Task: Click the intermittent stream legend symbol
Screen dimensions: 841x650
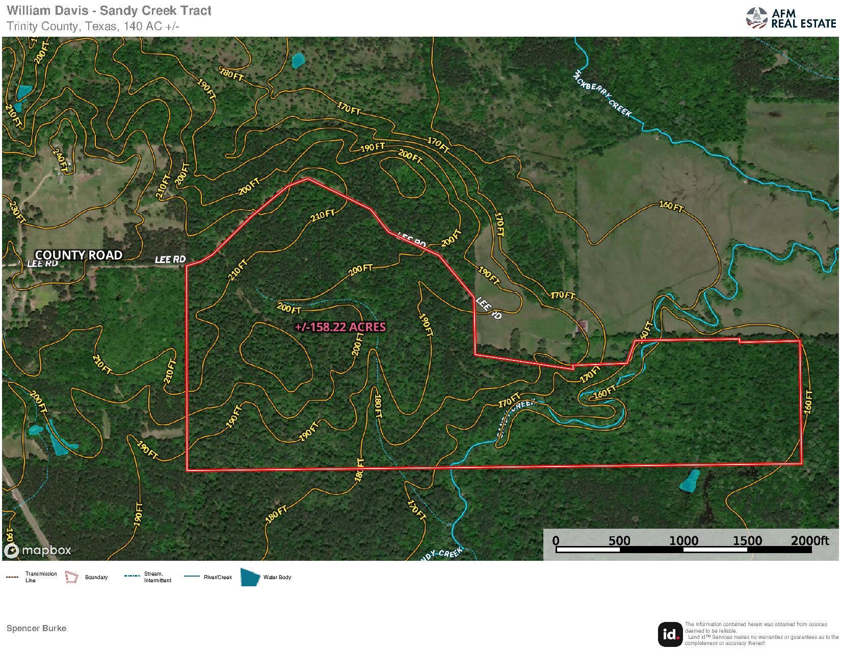Action: point(132,576)
